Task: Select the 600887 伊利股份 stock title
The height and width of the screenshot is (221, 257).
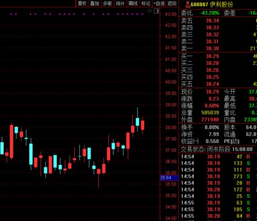Action: (x=212, y=5)
